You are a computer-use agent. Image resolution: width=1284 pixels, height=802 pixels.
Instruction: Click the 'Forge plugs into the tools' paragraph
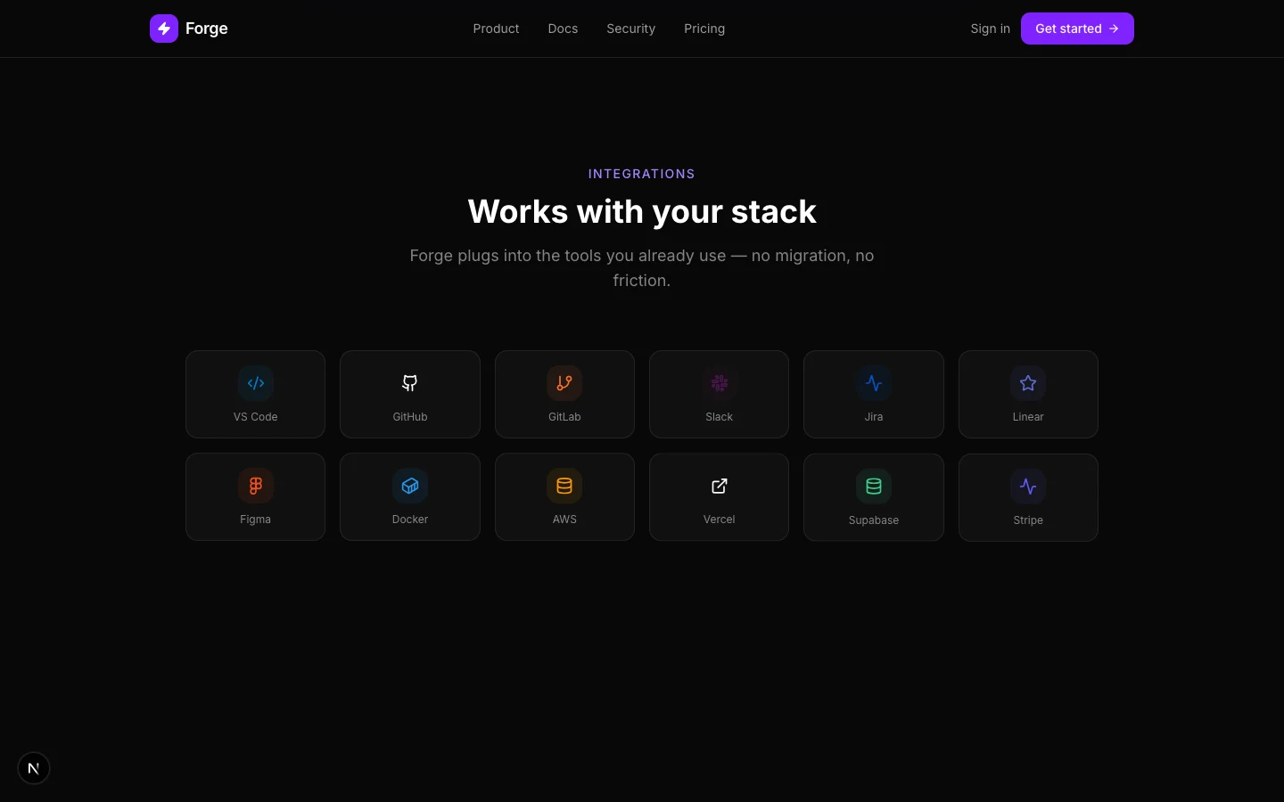(642, 267)
